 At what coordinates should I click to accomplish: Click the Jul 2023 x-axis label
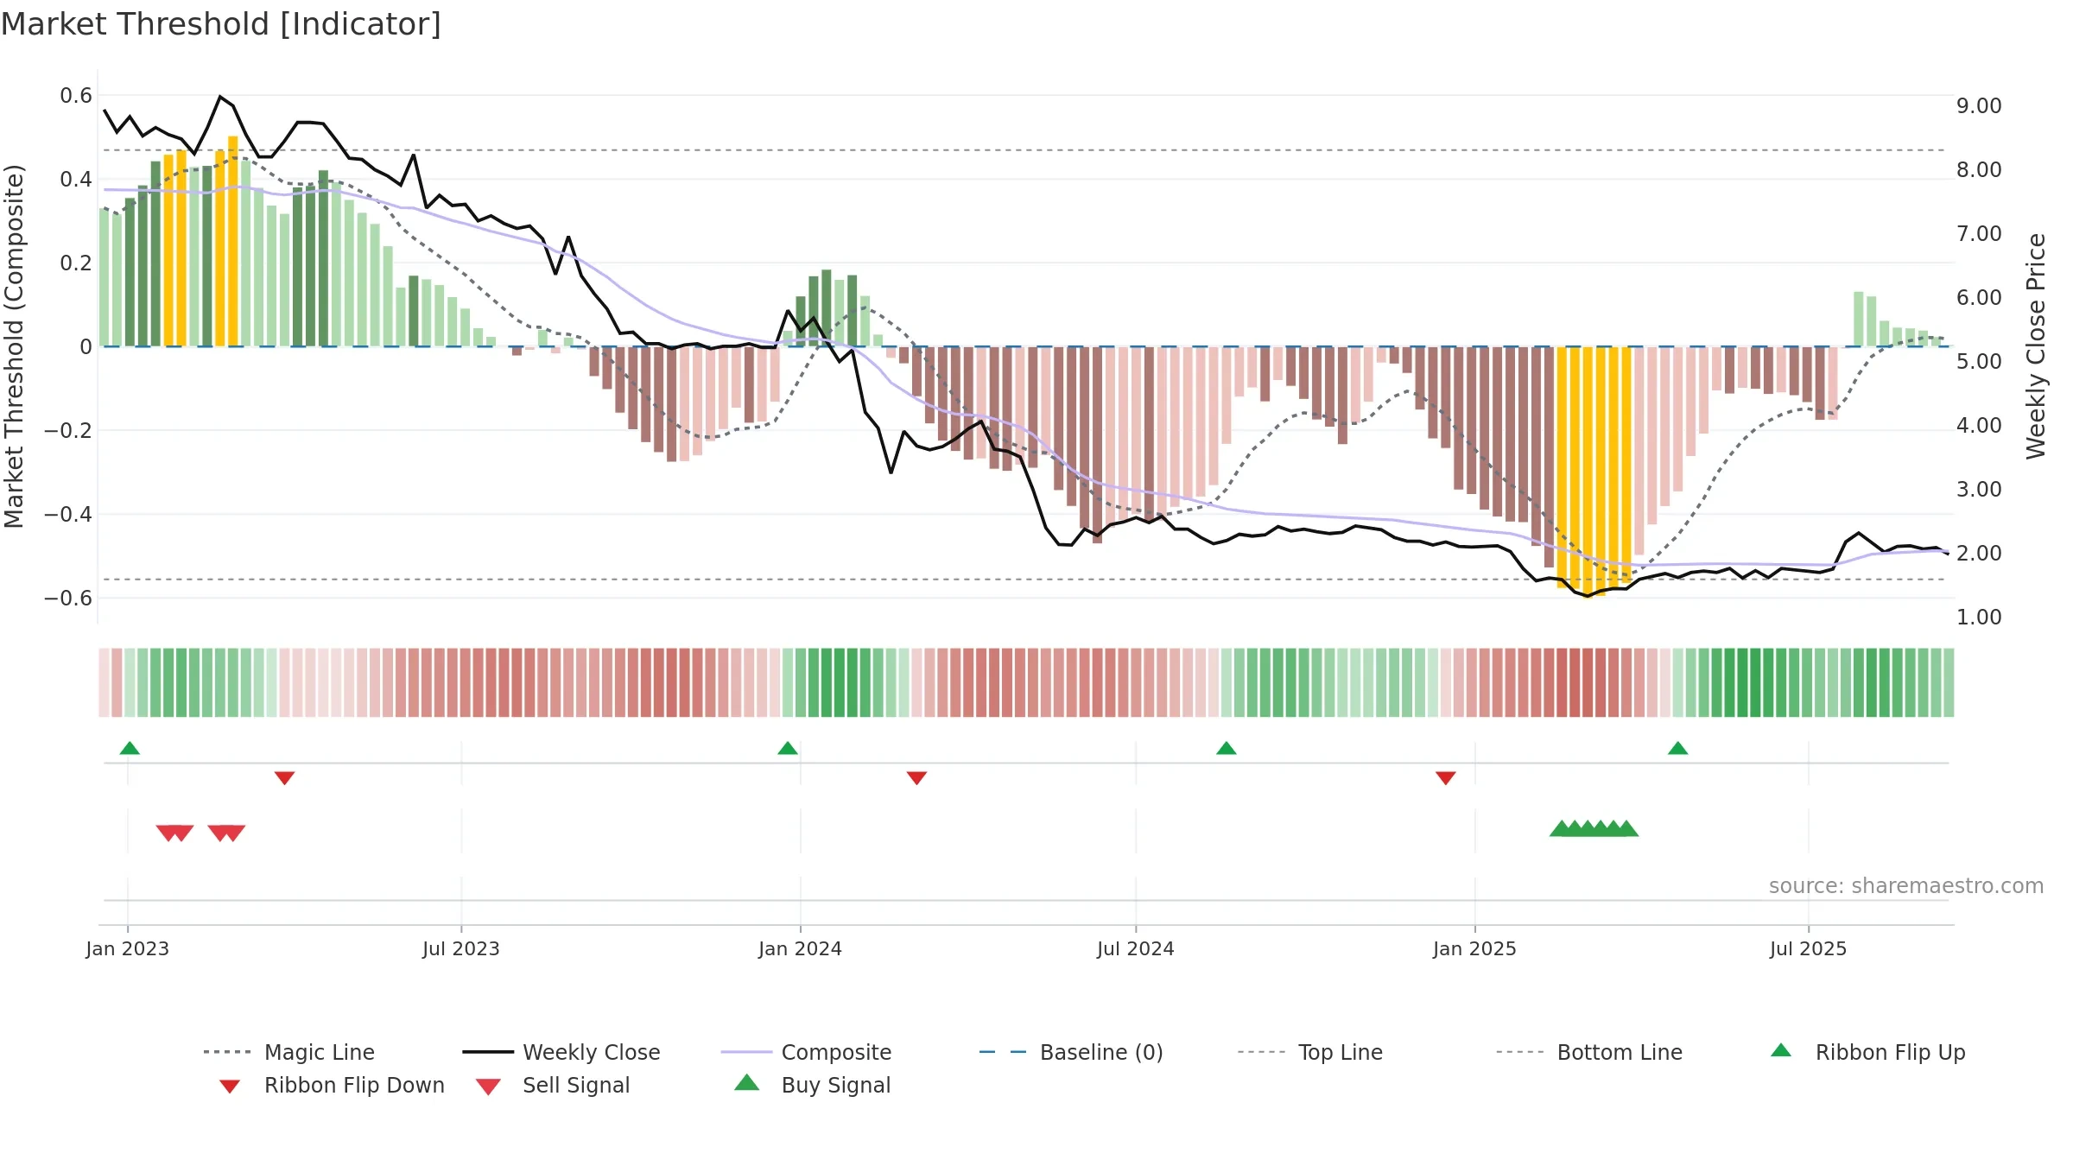coord(461,948)
